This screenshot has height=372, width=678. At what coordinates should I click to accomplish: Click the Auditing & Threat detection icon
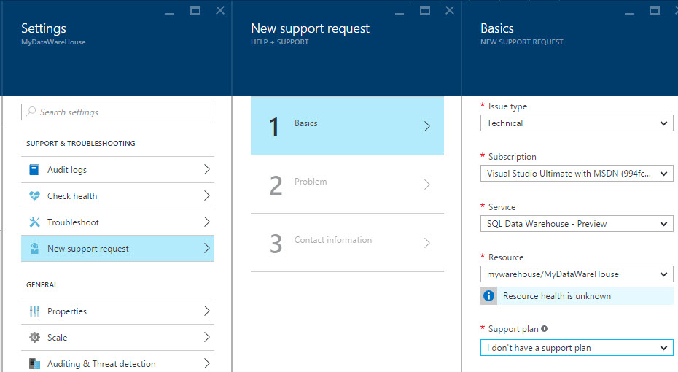click(x=34, y=363)
